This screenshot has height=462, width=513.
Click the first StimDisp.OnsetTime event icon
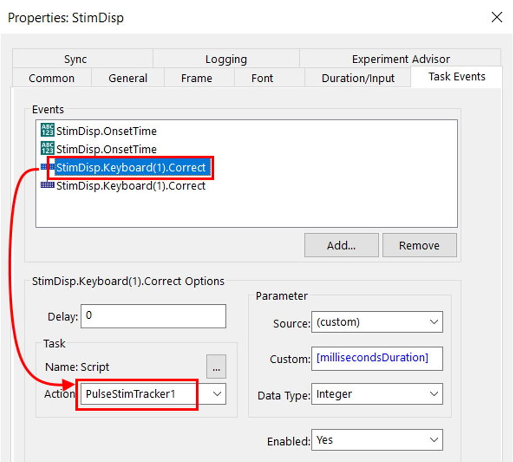coord(47,130)
